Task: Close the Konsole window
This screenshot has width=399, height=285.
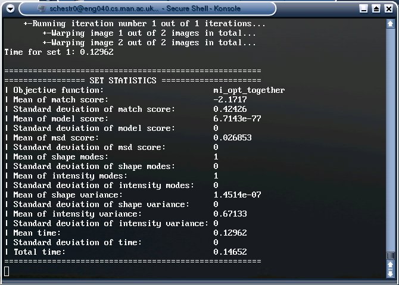Action: [388, 9]
